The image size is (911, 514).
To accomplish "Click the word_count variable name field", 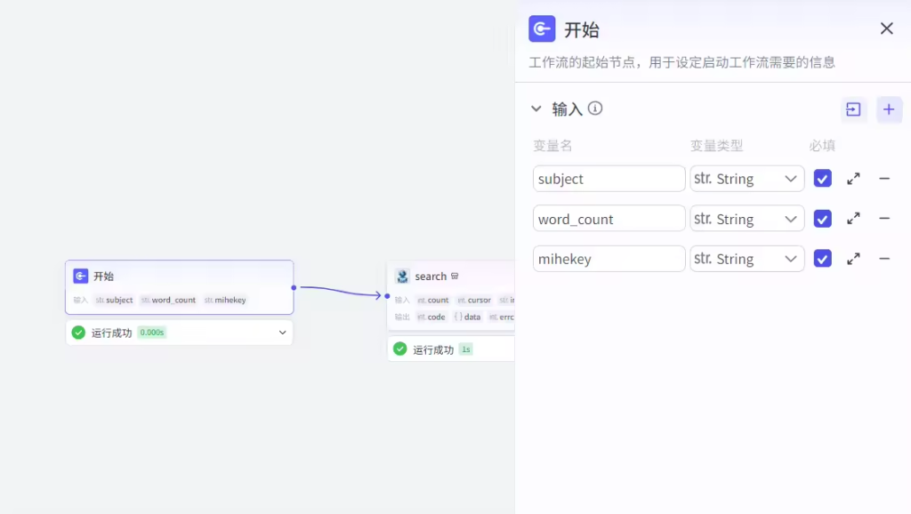I will [609, 219].
